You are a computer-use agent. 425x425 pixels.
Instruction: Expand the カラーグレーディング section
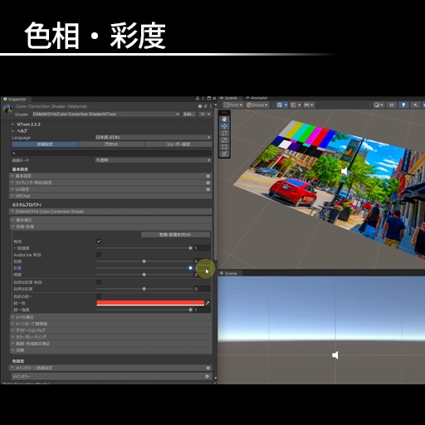coord(110,337)
